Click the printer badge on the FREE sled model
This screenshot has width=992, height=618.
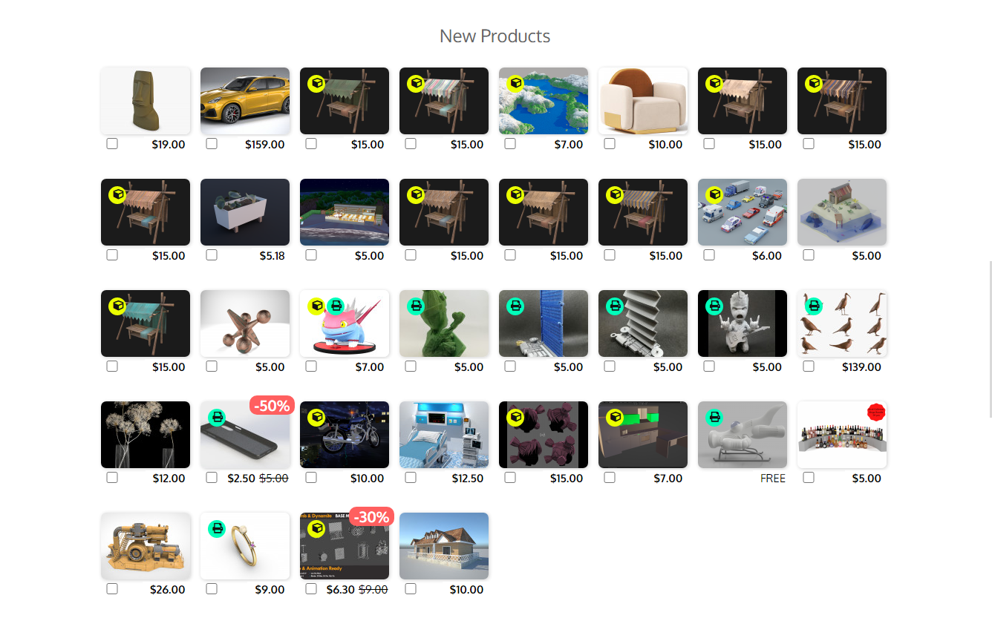coord(714,418)
